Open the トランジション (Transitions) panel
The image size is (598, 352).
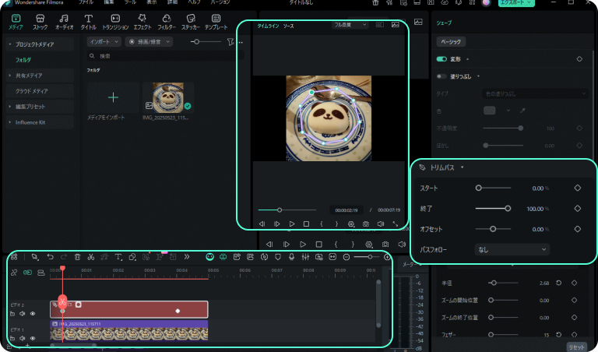point(116,20)
